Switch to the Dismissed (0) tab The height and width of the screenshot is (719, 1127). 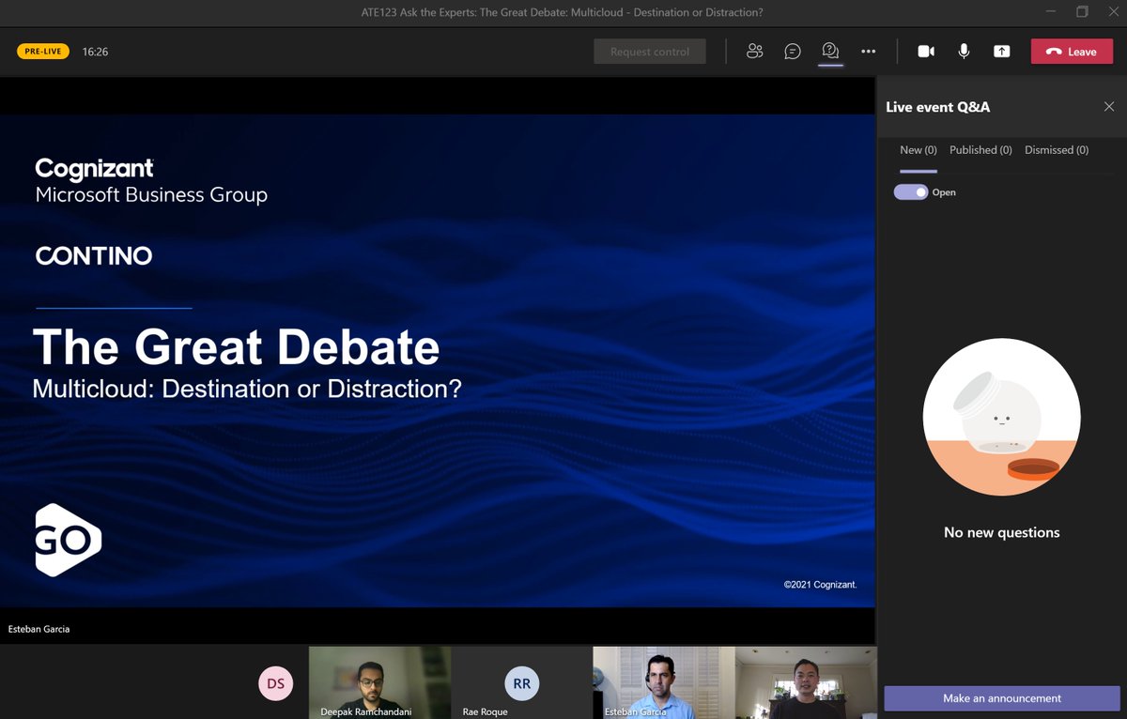pos(1057,150)
